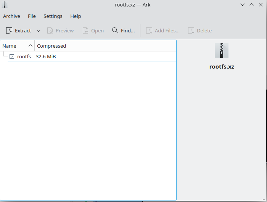Open the Archive menu
This screenshot has height=202, width=267.
[x=11, y=16]
